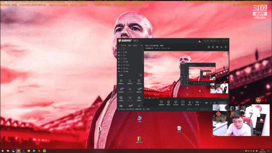The image size is (272, 153).
Task: Add a screen capture source from bottom bar
Action: click(x=161, y=103)
